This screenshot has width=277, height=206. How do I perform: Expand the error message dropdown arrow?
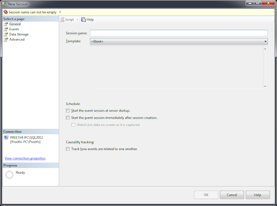(x=60, y=12)
